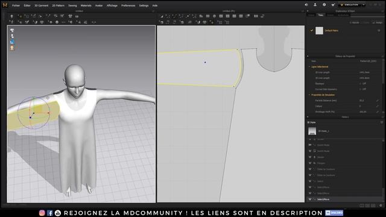Collapse the Ligne Sélectionné property group
This screenshot has height=217, width=386.
309,67
